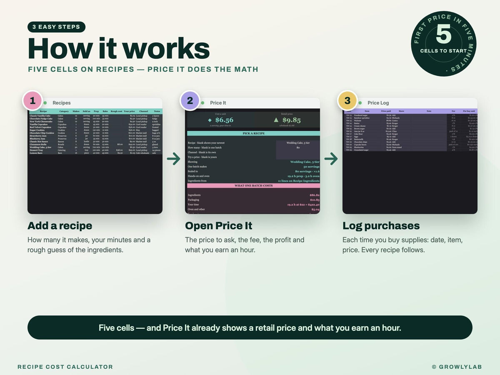Screen dimensions: 500x375
Task: Select the "Strawberry Jam" recipe row
Action: (95, 136)
